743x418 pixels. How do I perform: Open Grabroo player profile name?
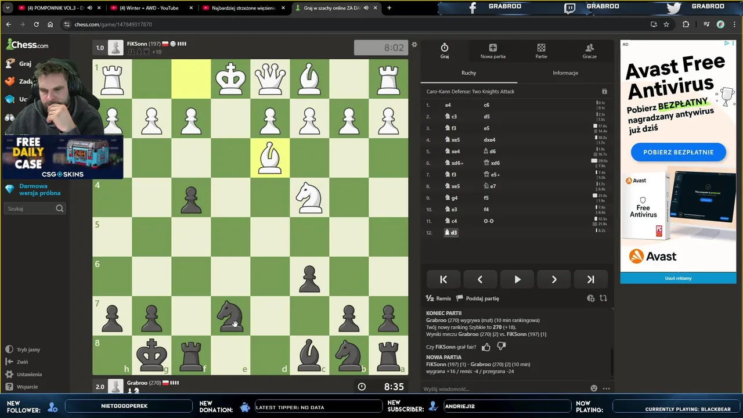tap(136, 383)
